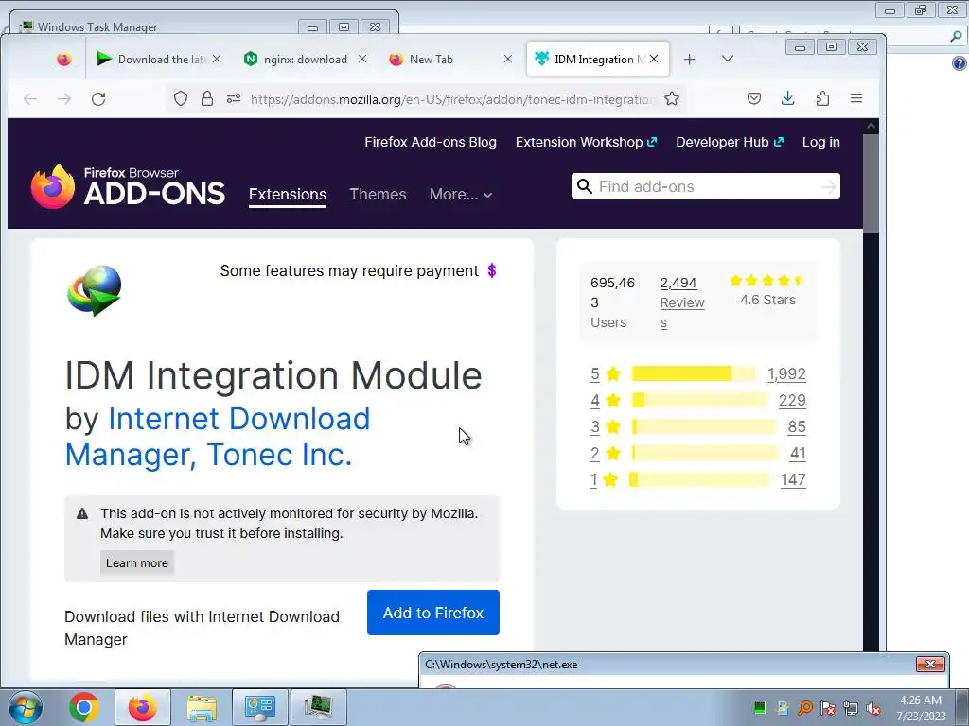Go back to previous page
969x726 pixels.
point(30,98)
